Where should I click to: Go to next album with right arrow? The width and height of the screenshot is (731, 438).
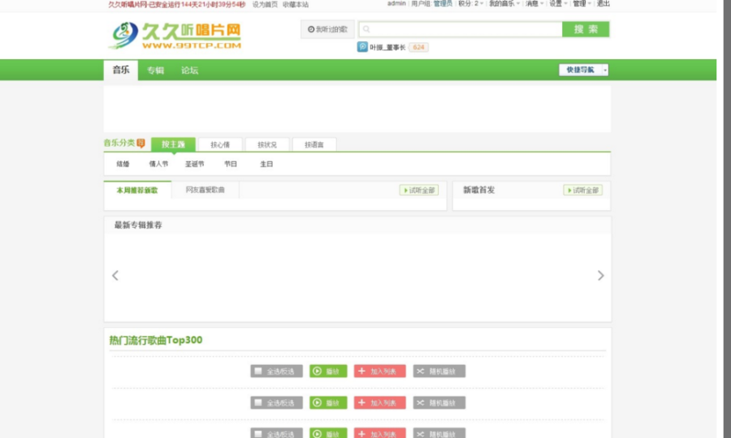click(x=600, y=276)
